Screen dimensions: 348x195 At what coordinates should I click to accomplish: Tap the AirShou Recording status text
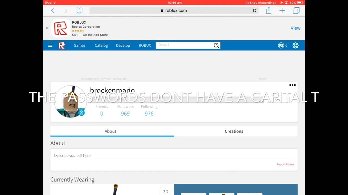pyautogui.click(x=260, y=3)
